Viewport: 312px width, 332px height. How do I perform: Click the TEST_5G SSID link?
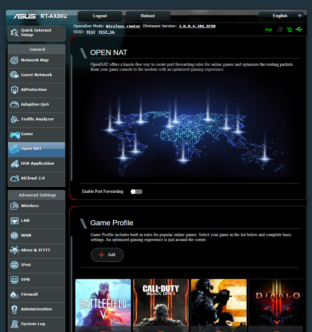coord(106,32)
